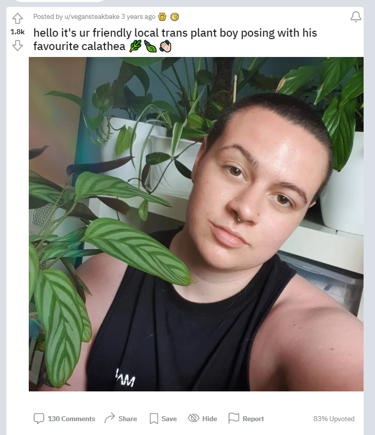
Task: Upvote the trans plant boy post
Action: [x=17, y=18]
